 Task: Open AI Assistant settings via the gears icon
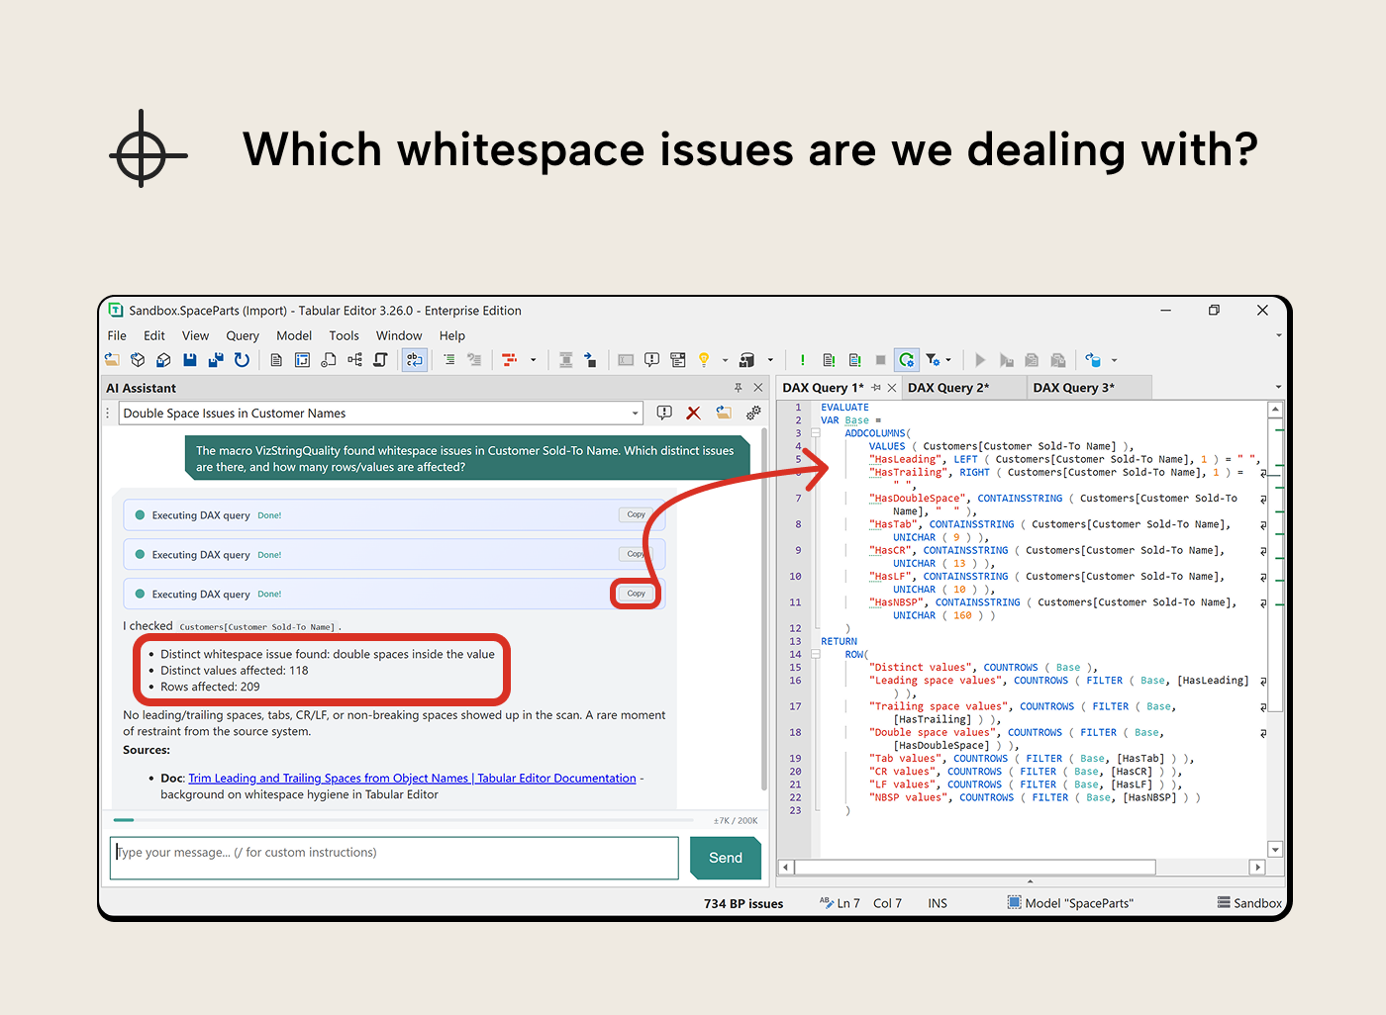753,413
